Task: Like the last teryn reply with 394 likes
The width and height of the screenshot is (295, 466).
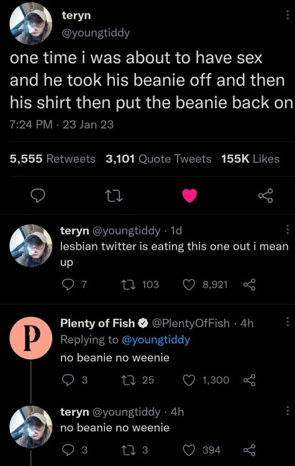Action: 189,450
